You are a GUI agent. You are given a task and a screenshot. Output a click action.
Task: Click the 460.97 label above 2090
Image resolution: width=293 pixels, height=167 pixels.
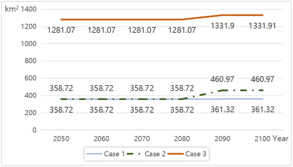[222, 79]
